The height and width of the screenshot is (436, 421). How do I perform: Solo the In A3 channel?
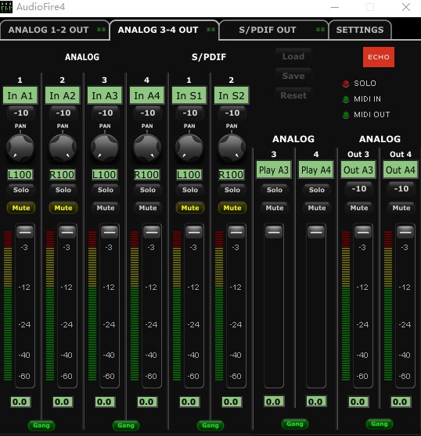point(106,190)
